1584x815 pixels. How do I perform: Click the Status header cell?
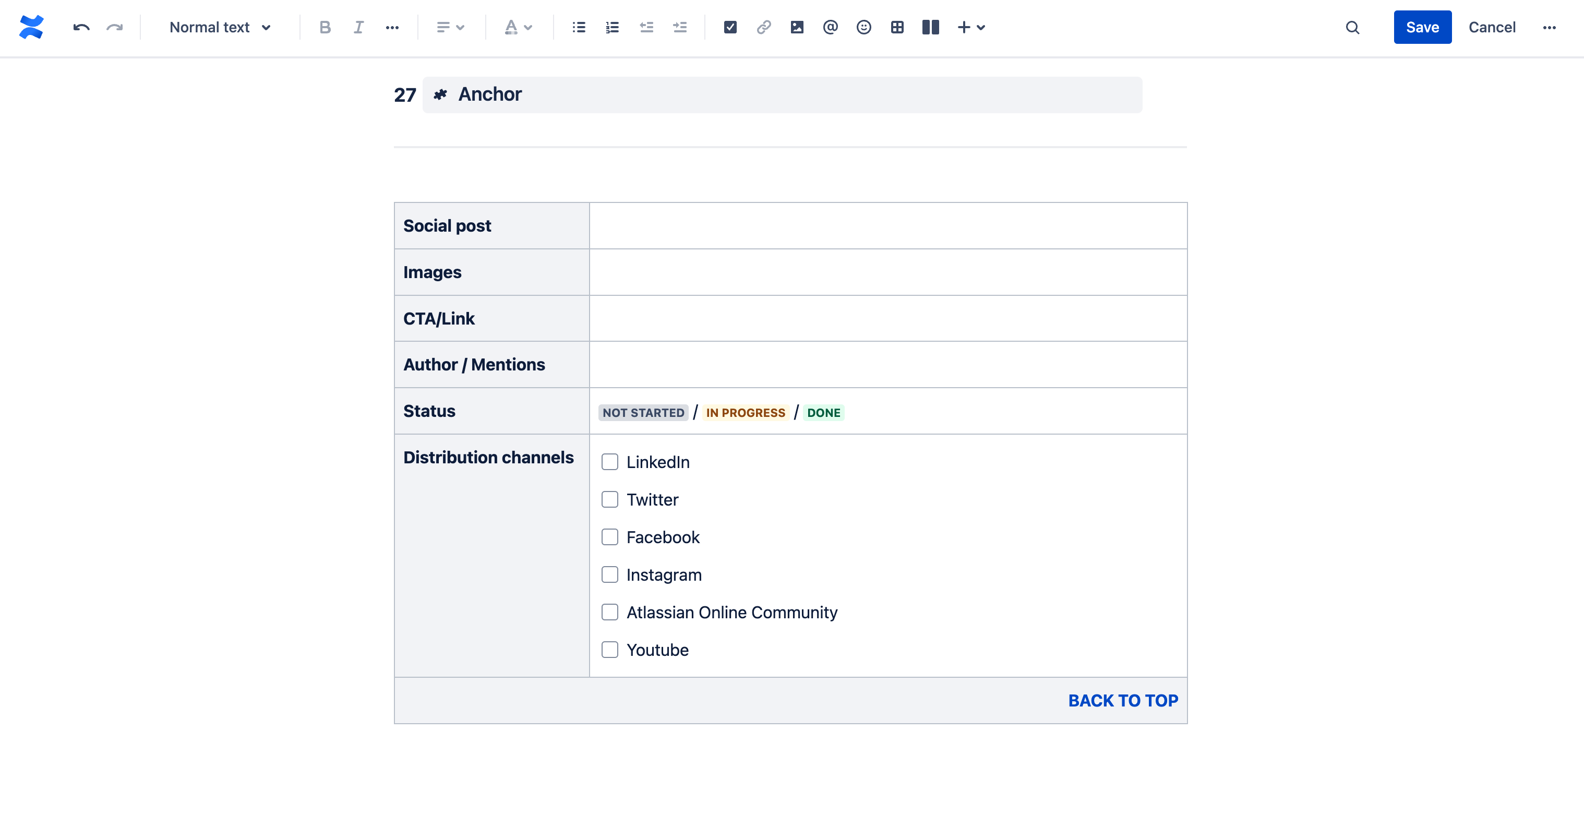tap(491, 411)
